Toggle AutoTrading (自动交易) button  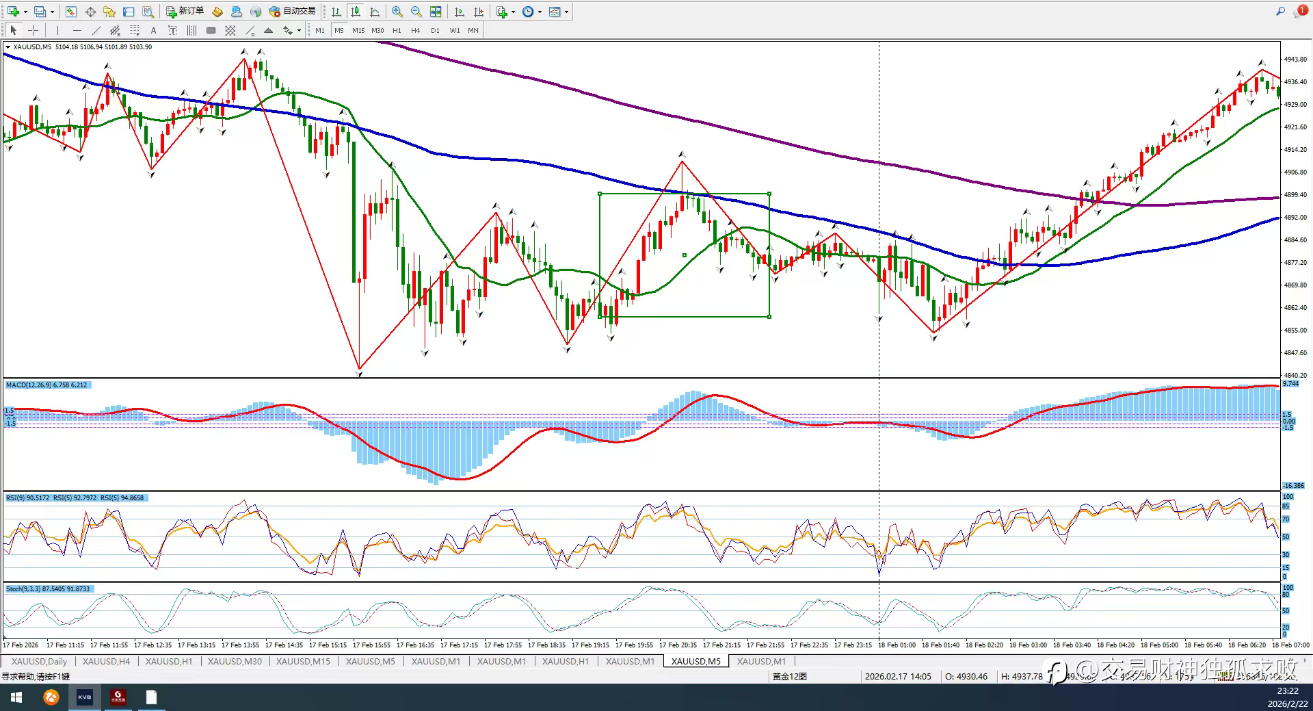click(293, 12)
